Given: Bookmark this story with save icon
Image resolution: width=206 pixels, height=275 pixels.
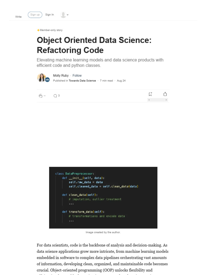Looking at the screenshot, I should [x=150, y=94].
